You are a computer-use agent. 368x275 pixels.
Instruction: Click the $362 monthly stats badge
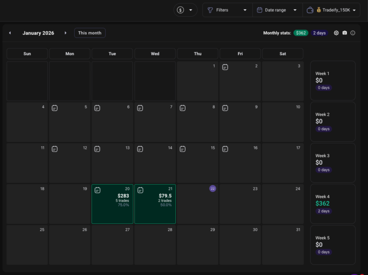301,33
